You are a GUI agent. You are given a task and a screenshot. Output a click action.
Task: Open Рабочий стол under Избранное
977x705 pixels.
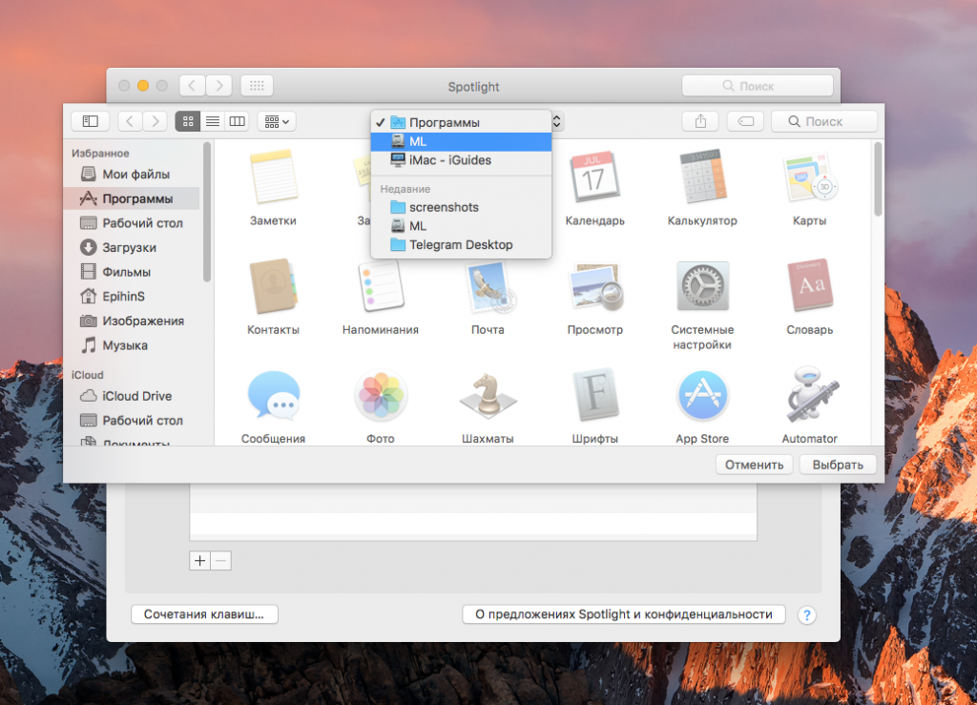pos(132,223)
